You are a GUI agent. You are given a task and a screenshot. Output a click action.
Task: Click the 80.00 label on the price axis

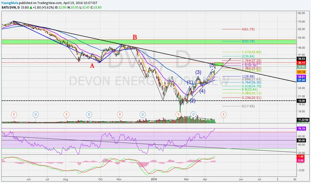pos(301,13)
